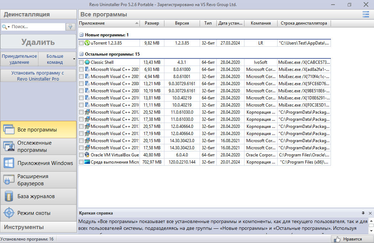The width and height of the screenshot is (374, 243).
Task: Click the Удалить button
Action: [38, 42]
